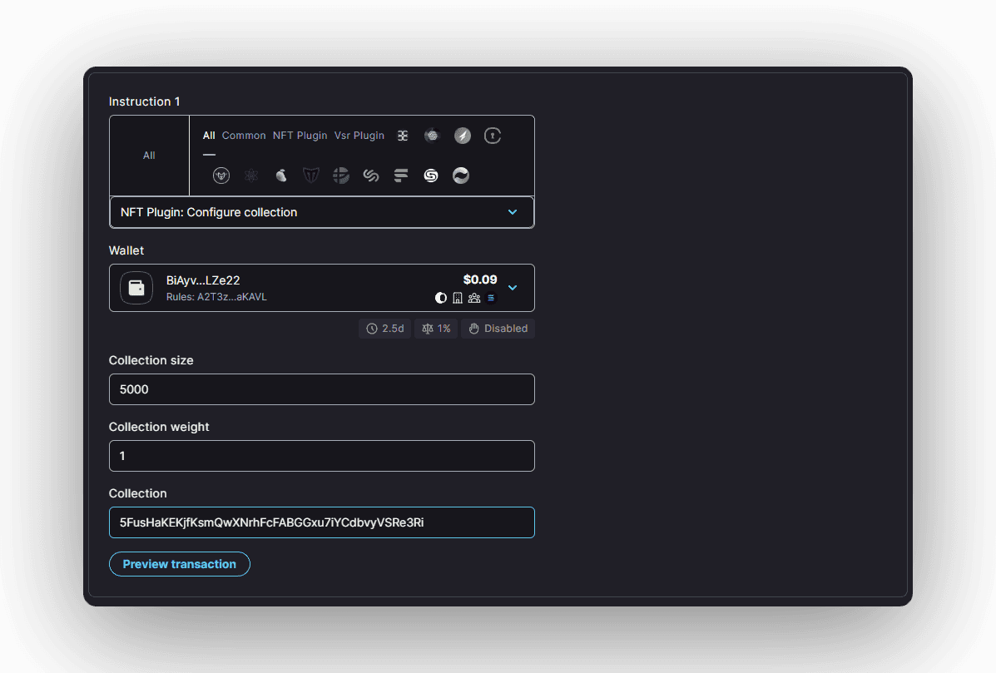Click the 2.5d voting time badge
This screenshot has width=996, height=673.
(x=384, y=329)
